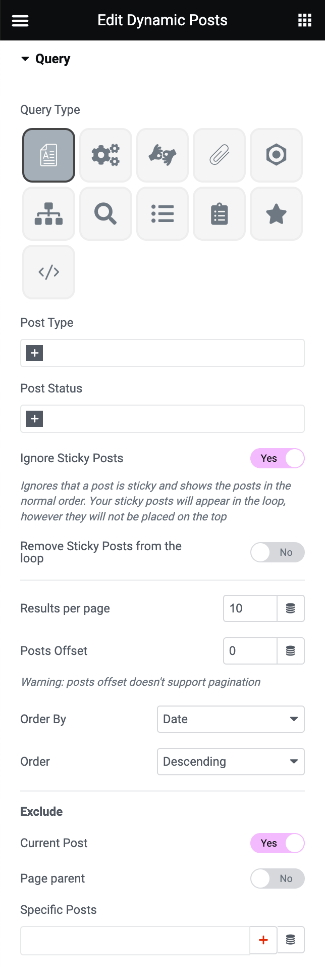Screen dimensions: 325x967
Task: Disable Ignore Sticky Posts
Action: click(278, 458)
